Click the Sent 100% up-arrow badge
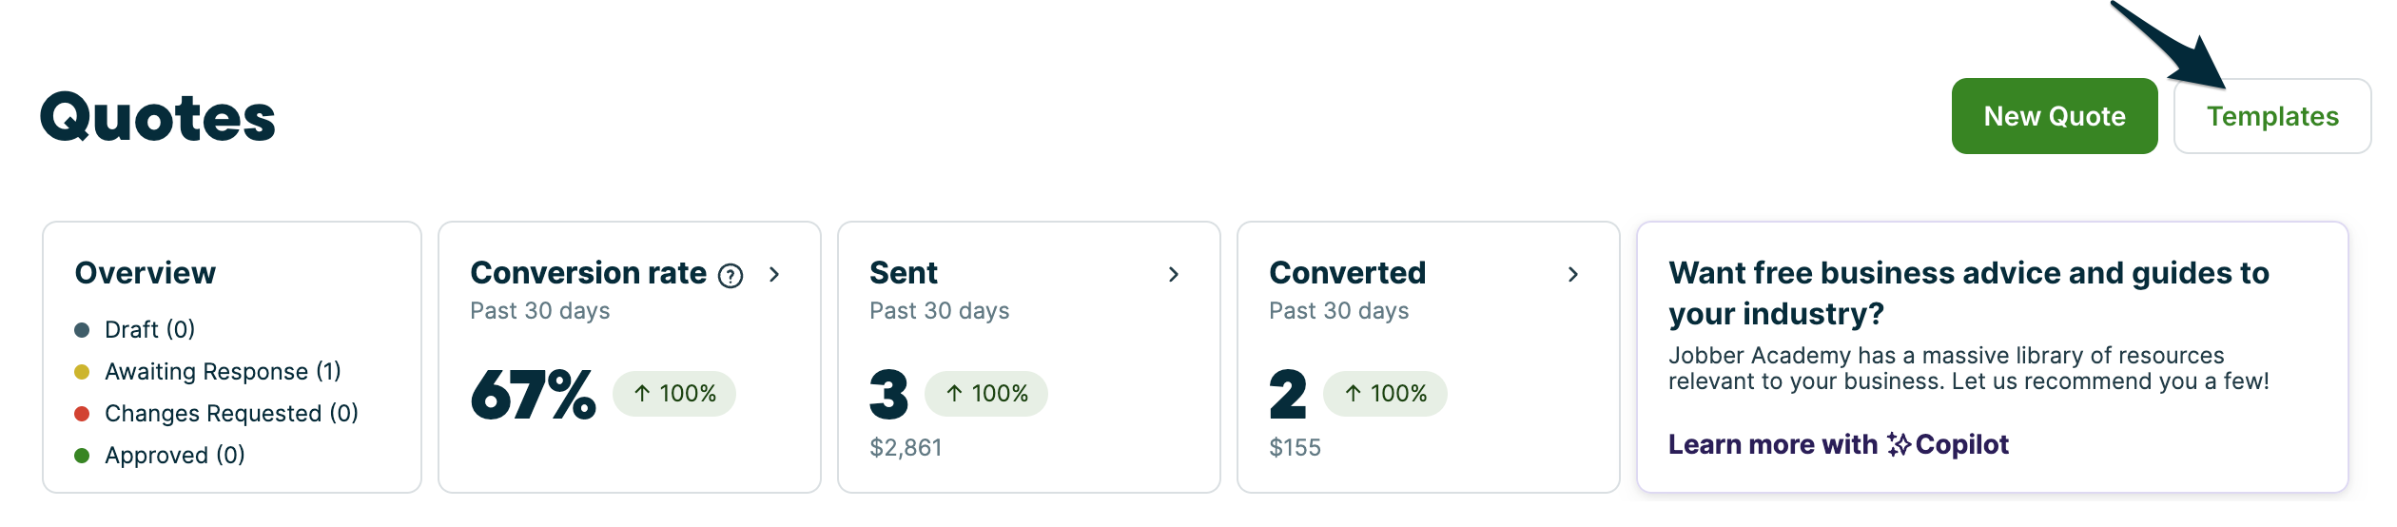 [x=986, y=394]
